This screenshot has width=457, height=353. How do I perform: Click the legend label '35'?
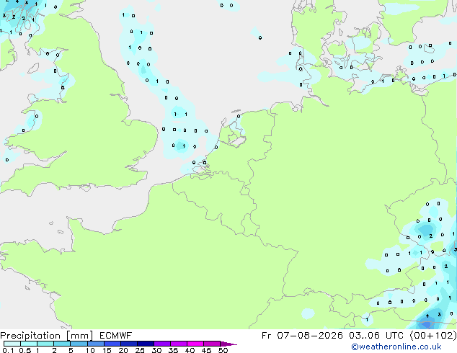click(x=173, y=350)
